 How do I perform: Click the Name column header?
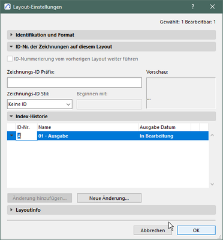pos(88,127)
